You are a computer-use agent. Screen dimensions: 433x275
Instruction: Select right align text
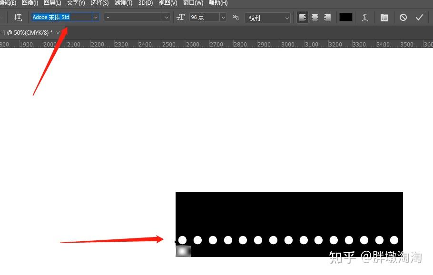pyautogui.click(x=327, y=18)
